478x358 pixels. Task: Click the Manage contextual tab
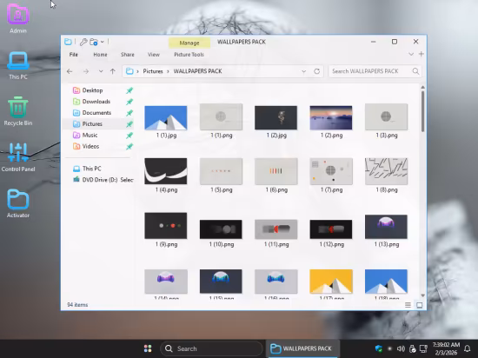pos(189,43)
